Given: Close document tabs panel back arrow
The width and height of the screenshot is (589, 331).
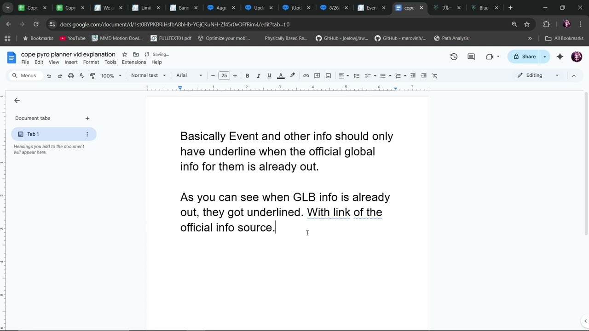Looking at the screenshot, I should pos(17,100).
